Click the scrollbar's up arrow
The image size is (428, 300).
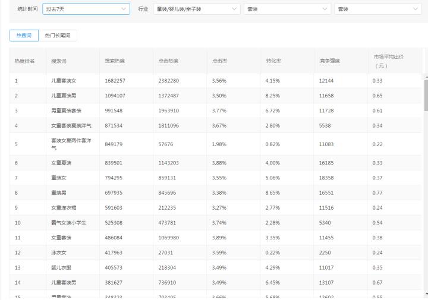425,77
